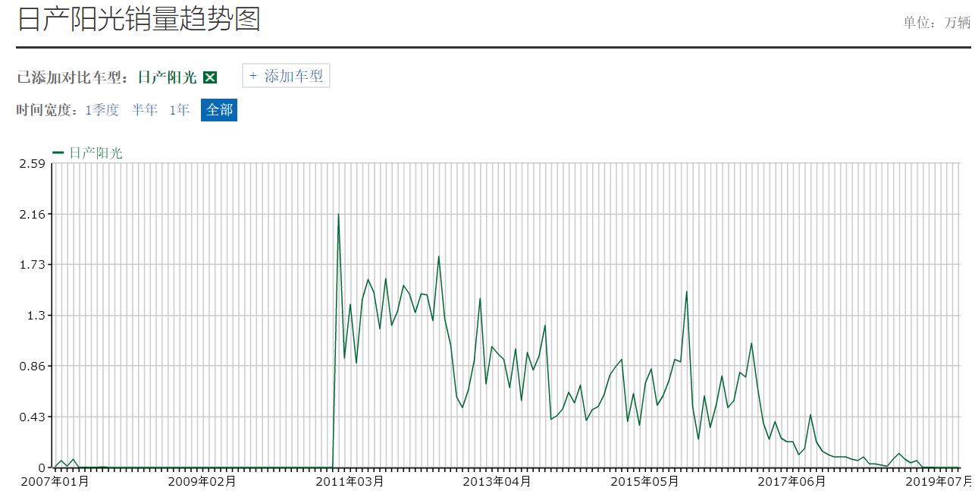Click the 日产阳光销量趋势图 title
This screenshot has width=975, height=491.
click(139, 18)
